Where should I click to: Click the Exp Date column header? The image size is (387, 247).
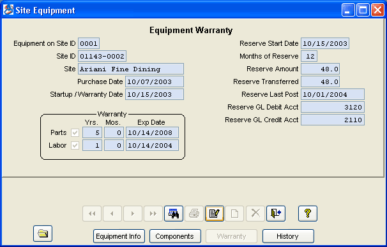151,122
